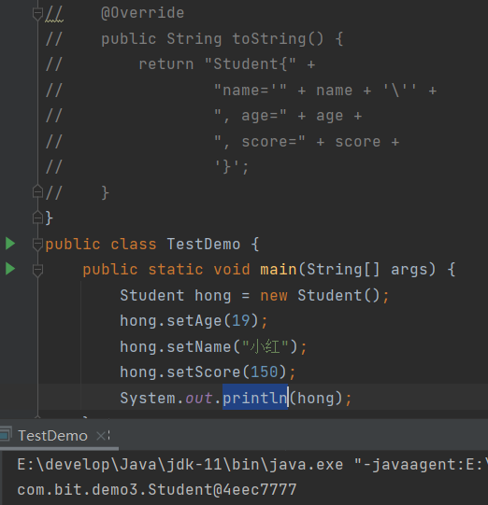
Task: Click the java.exe command line in console
Action: click(x=252, y=465)
